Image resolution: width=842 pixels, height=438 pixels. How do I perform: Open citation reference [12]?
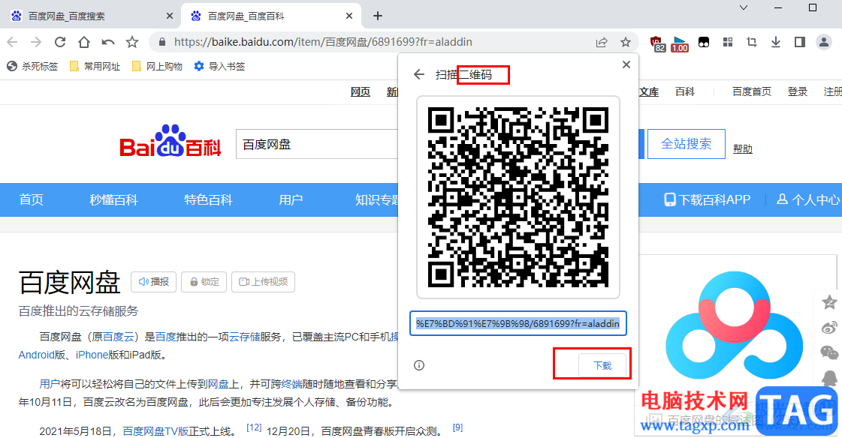coord(254,427)
